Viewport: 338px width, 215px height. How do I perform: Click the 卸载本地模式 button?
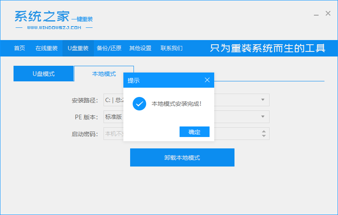pyautogui.click(x=182, y=158)
